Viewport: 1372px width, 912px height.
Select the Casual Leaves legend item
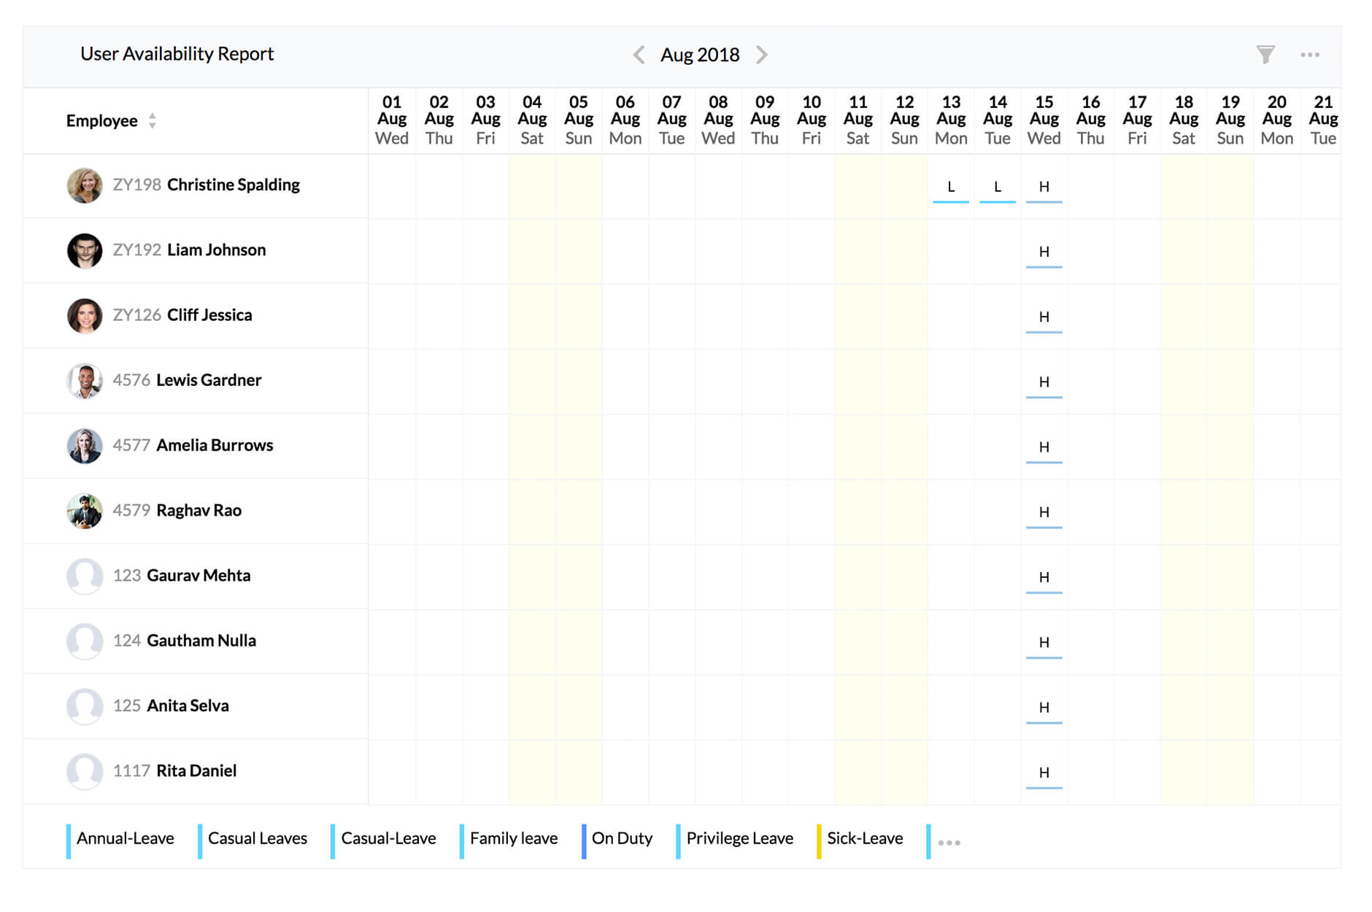pyautogui.click(x=257, y=838)
